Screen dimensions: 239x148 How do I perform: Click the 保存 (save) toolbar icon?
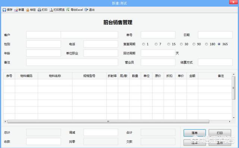(4, 10)
